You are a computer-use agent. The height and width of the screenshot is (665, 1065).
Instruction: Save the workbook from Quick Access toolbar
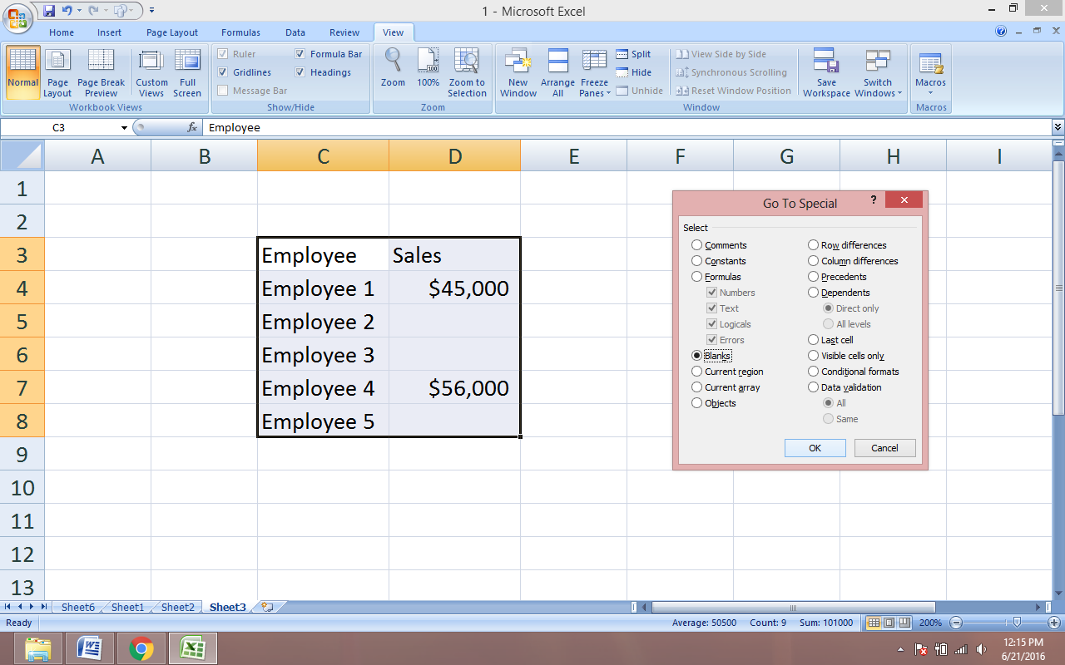(49, 11)
